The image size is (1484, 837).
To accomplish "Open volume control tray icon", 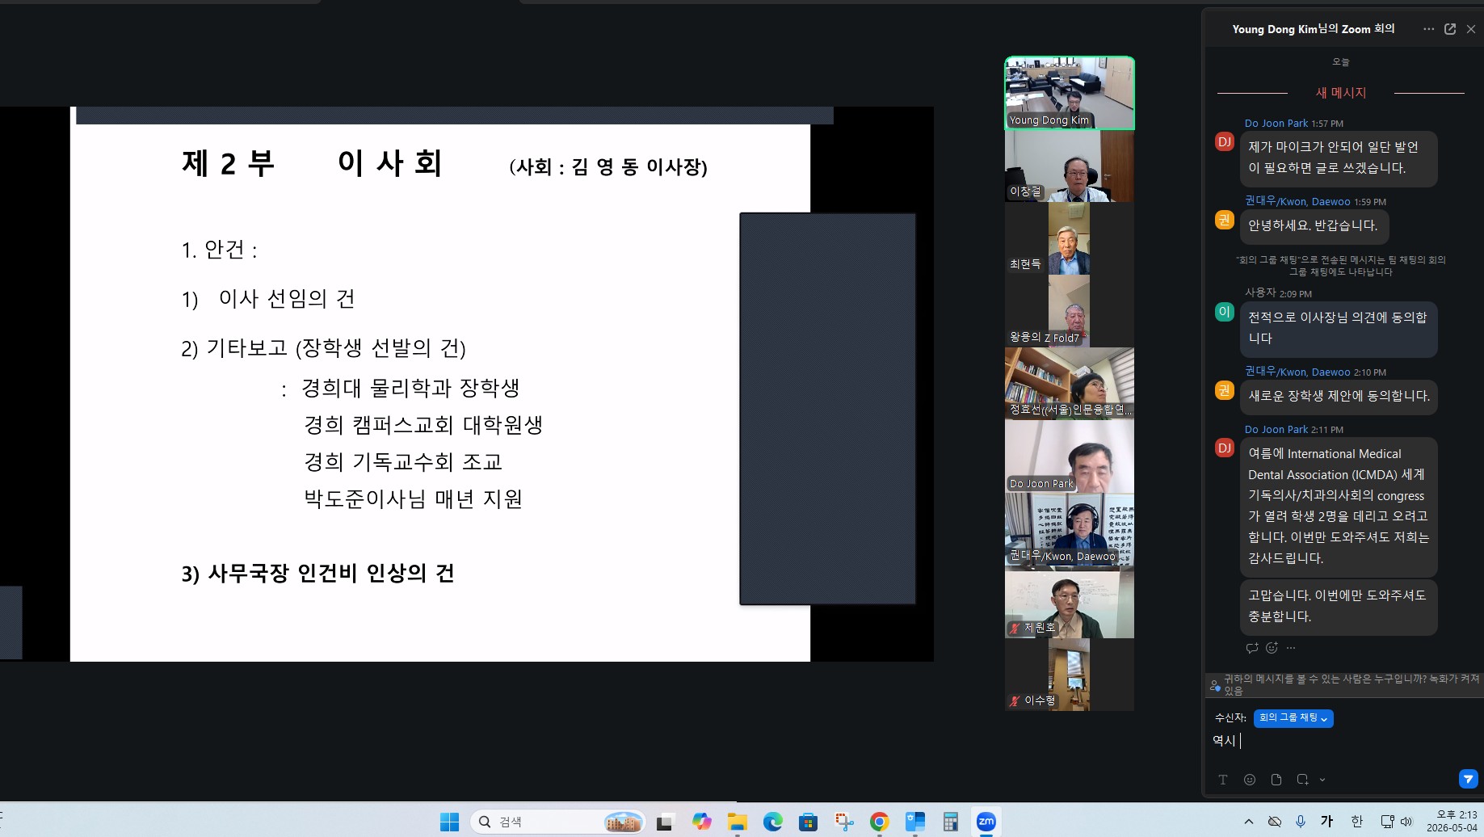I will coord(1406,822).
